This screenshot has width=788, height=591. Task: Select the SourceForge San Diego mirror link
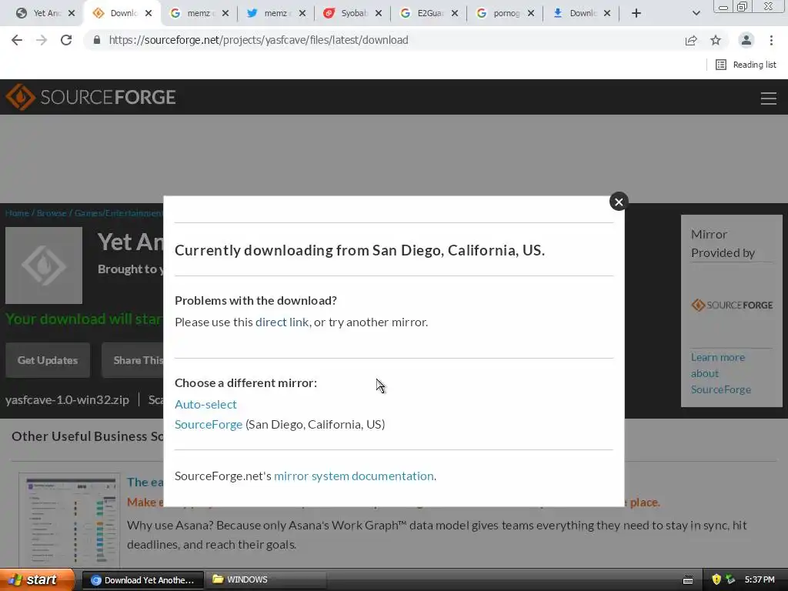click(209, 425)
